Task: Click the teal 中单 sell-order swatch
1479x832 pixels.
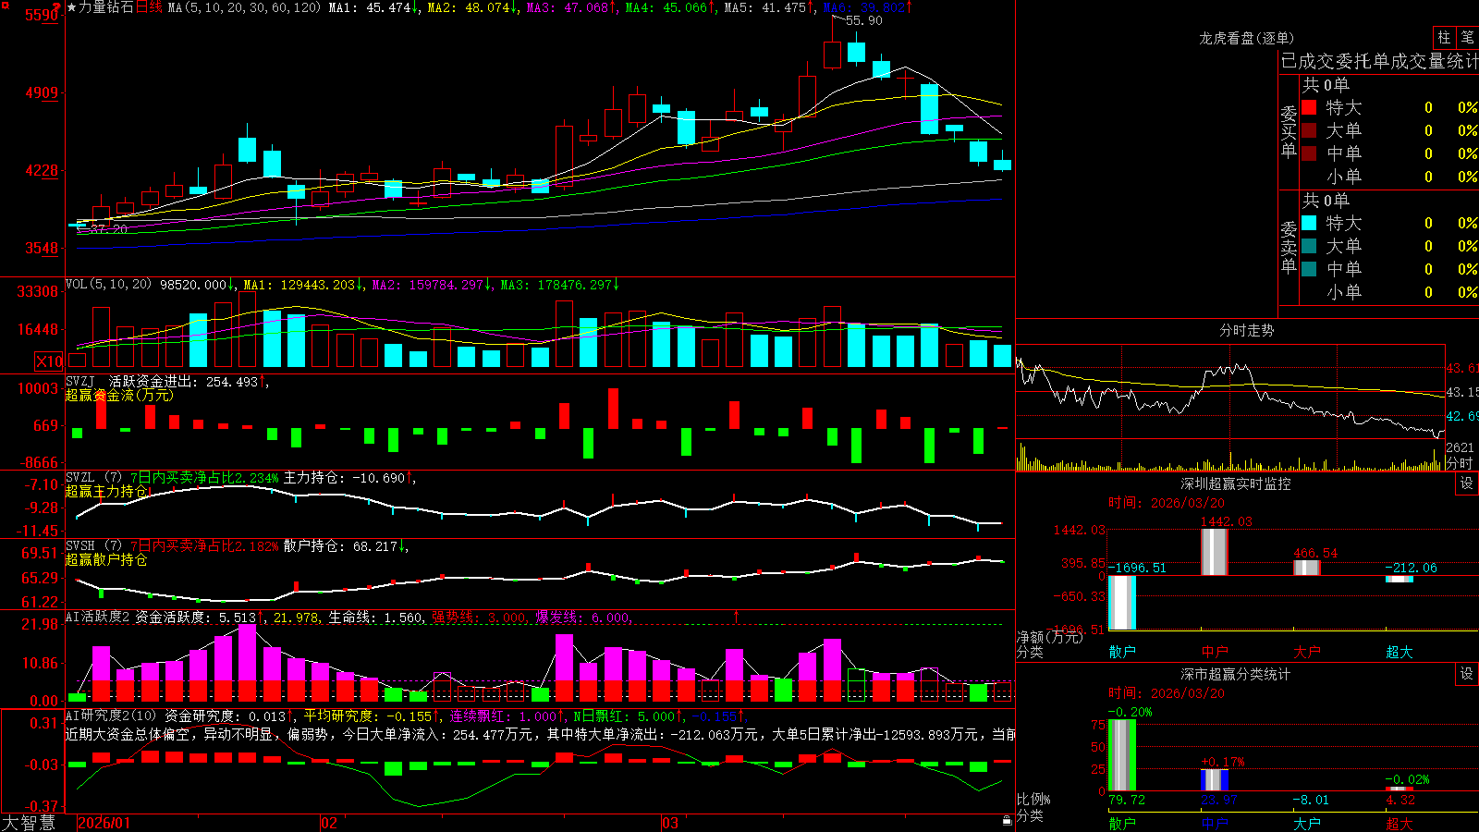Action: 1309,269
